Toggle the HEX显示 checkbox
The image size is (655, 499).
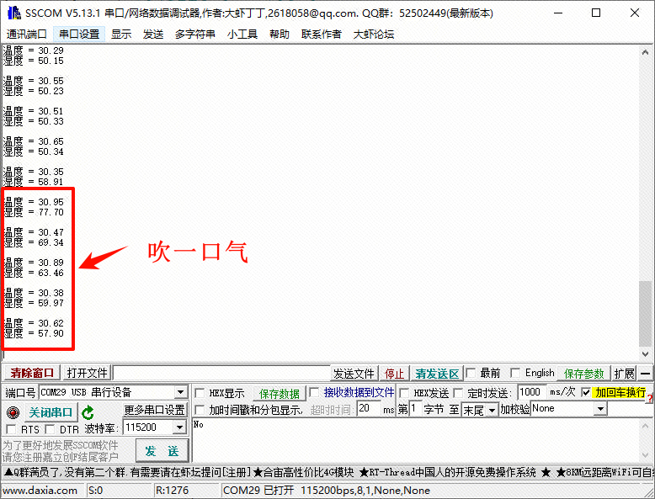coord(200,393)
